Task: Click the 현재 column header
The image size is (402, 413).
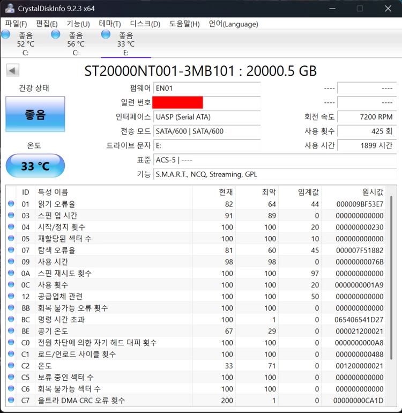Action: pyautogui.click(x=214, y=192)
